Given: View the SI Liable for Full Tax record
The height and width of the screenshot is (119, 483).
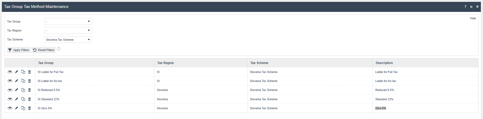Looking at the screenshot, I should pyautogui.click(x=10, y=72).
